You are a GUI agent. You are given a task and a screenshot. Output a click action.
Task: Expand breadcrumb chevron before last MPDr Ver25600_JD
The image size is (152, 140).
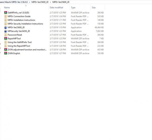tap(50, 2)
